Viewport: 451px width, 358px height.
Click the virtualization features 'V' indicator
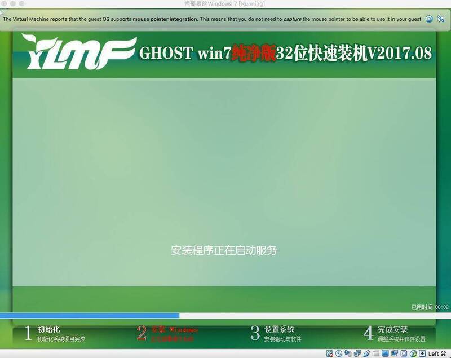point(403,353)
